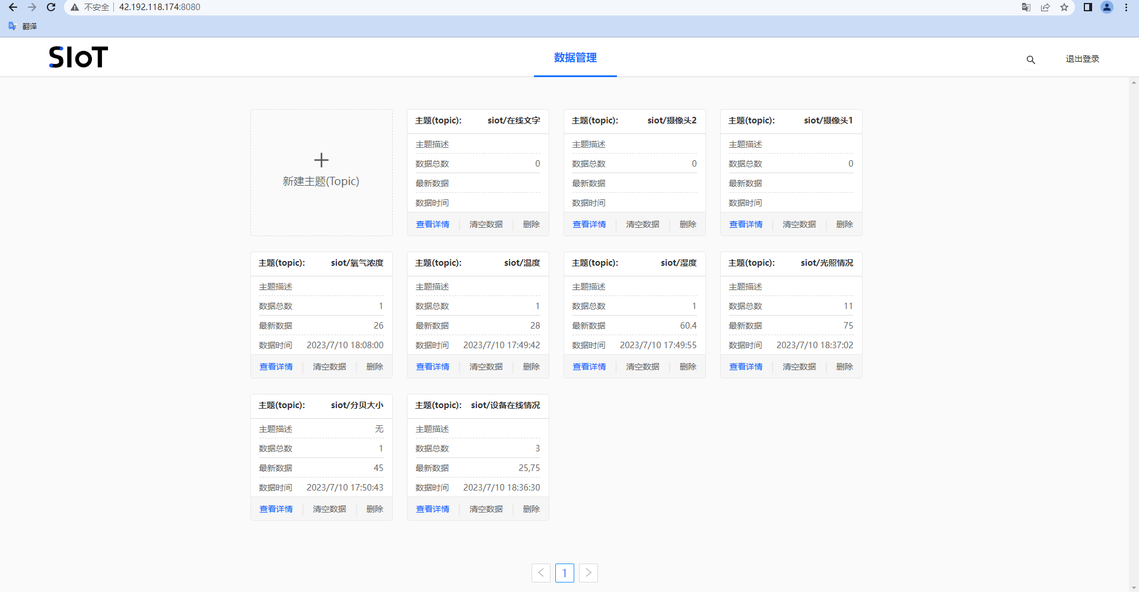Click timestamp 2023/7/10 18:37:02
Screen dimensions: 1139x592
[815, 345]
